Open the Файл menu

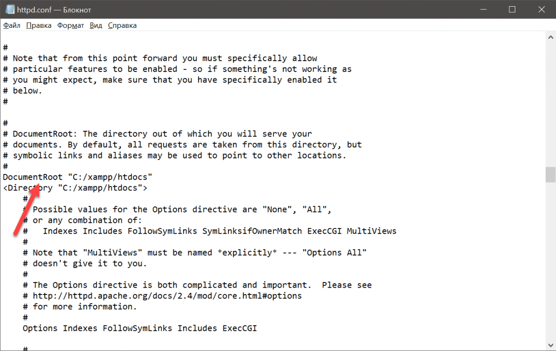pos(12,25)
